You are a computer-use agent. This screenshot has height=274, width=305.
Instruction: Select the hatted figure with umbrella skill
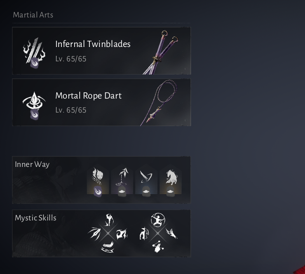tap(144, 233)
